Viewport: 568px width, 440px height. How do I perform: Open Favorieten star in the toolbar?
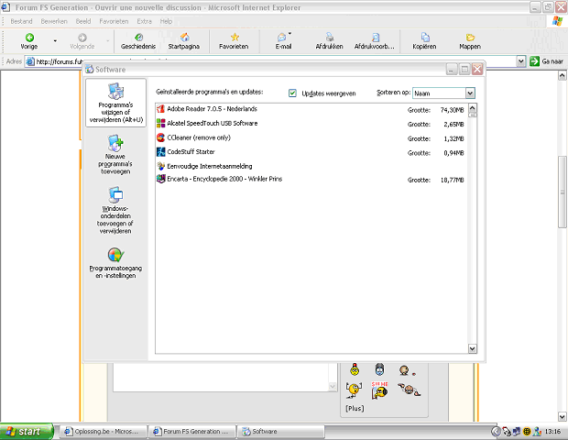[234, 41]
